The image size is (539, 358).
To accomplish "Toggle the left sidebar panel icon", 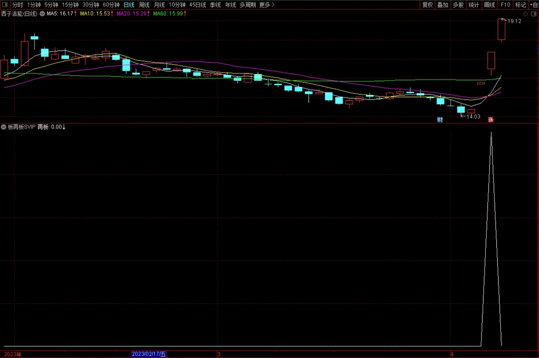I will 5,4.
